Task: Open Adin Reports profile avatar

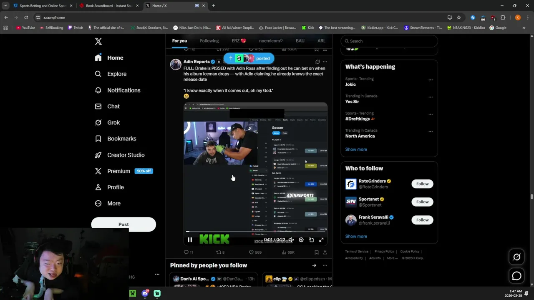Action: tap(176, 64)
